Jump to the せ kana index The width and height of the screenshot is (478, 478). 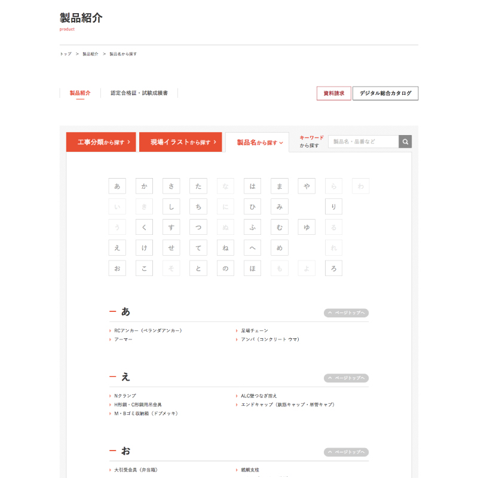point(171,248)
